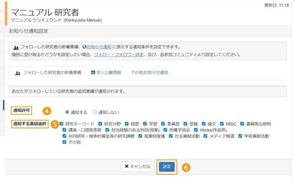Toggle the 論文 checkbox
This screenshot has height=180, width=294.
click(204, 124)
